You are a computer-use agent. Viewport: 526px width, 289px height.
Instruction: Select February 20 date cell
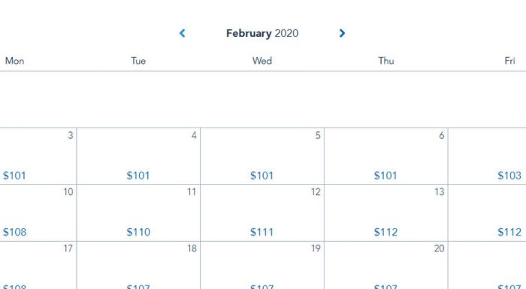386,265
